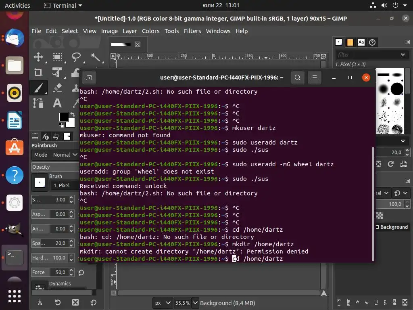
Task: Switch to the Patterns tab
Action: 350,42
